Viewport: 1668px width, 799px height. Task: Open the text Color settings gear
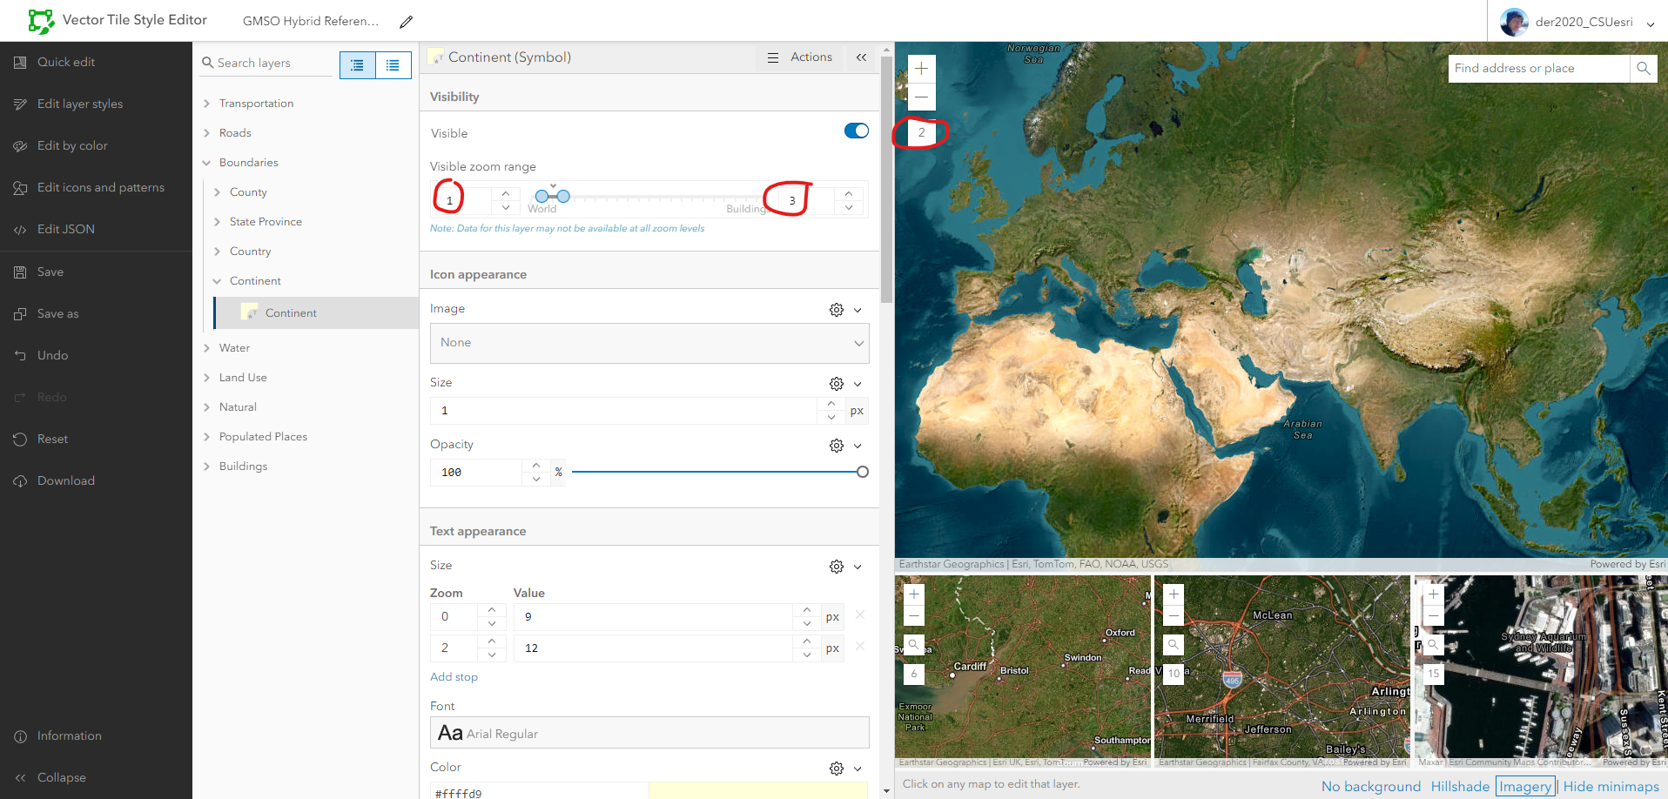pyautogui.click(x=837, y=769)
